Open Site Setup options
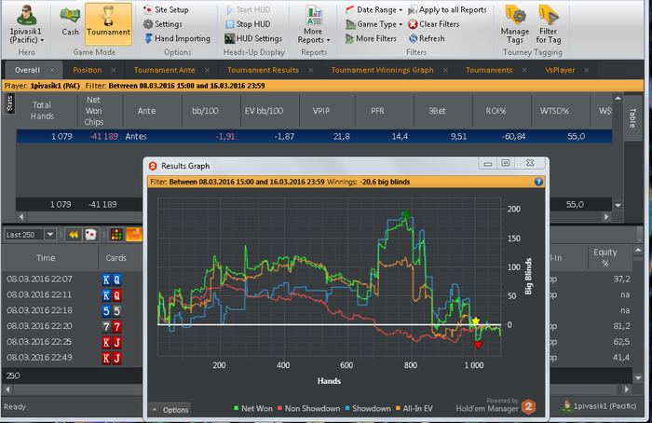652x423 pixels. 166,9
